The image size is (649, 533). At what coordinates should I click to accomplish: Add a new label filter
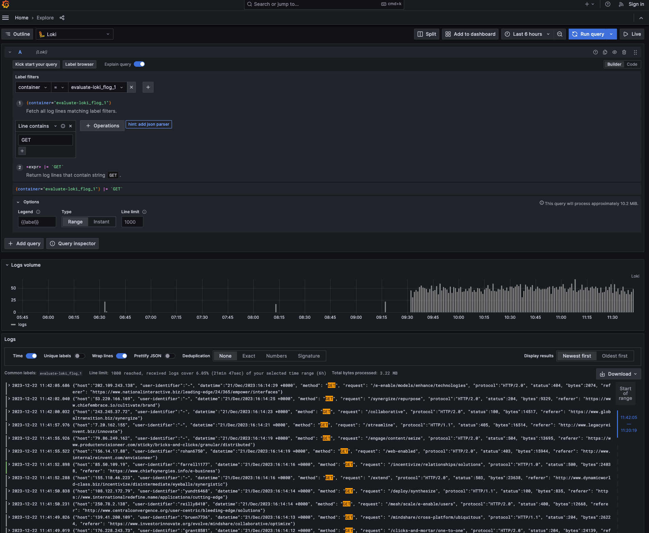148,87
